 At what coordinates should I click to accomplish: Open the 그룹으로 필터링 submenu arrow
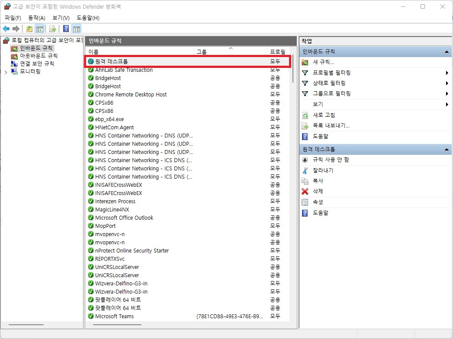coord(447,93)
